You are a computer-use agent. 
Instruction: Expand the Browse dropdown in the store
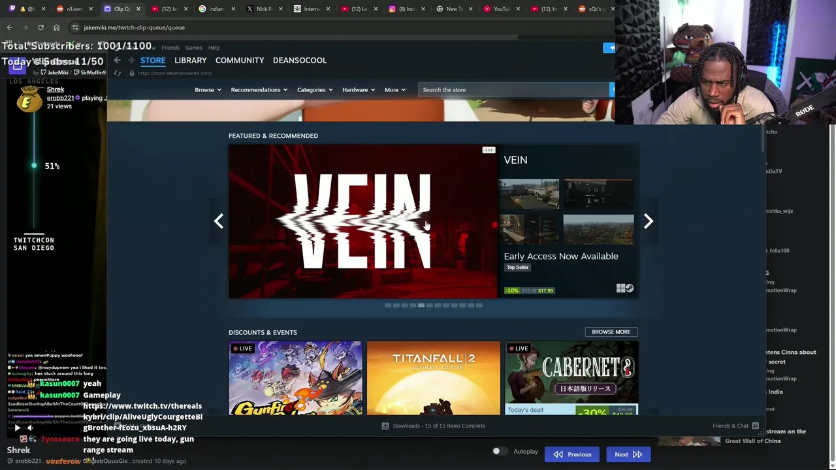click(x=208, y=89)
